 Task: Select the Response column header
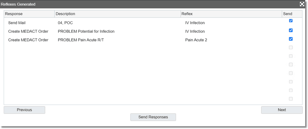pos(29,14)
